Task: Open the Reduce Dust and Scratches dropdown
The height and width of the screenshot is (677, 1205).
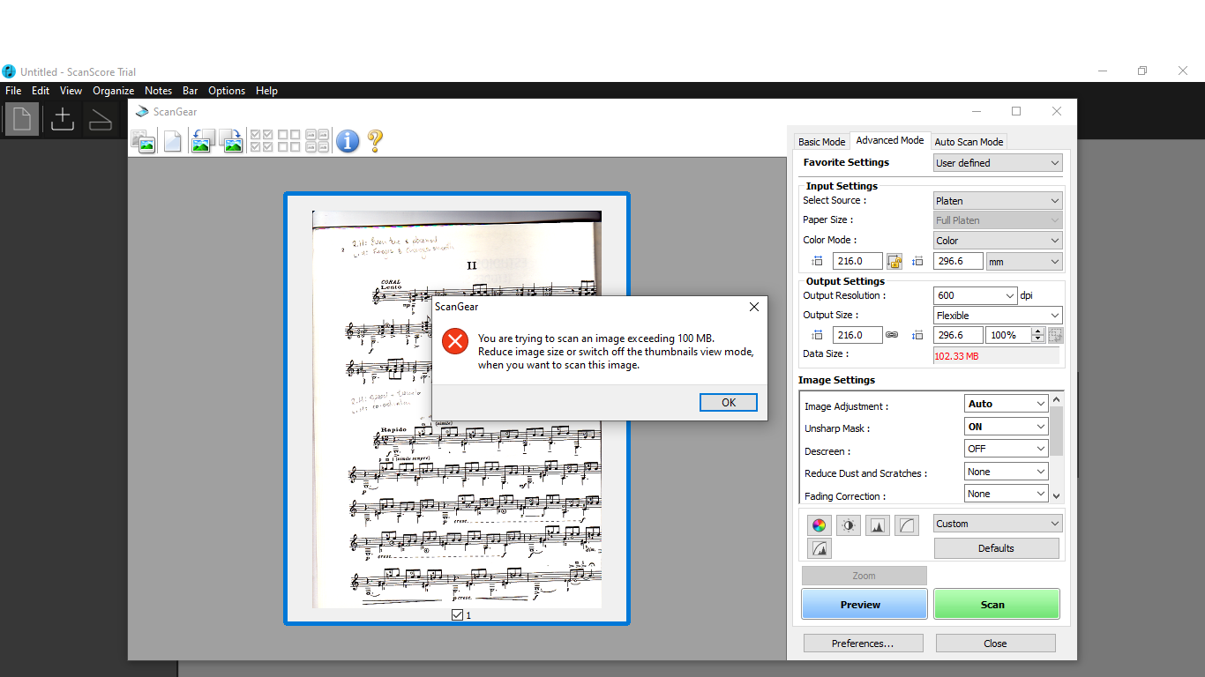Action: [x=1007, y=472]
